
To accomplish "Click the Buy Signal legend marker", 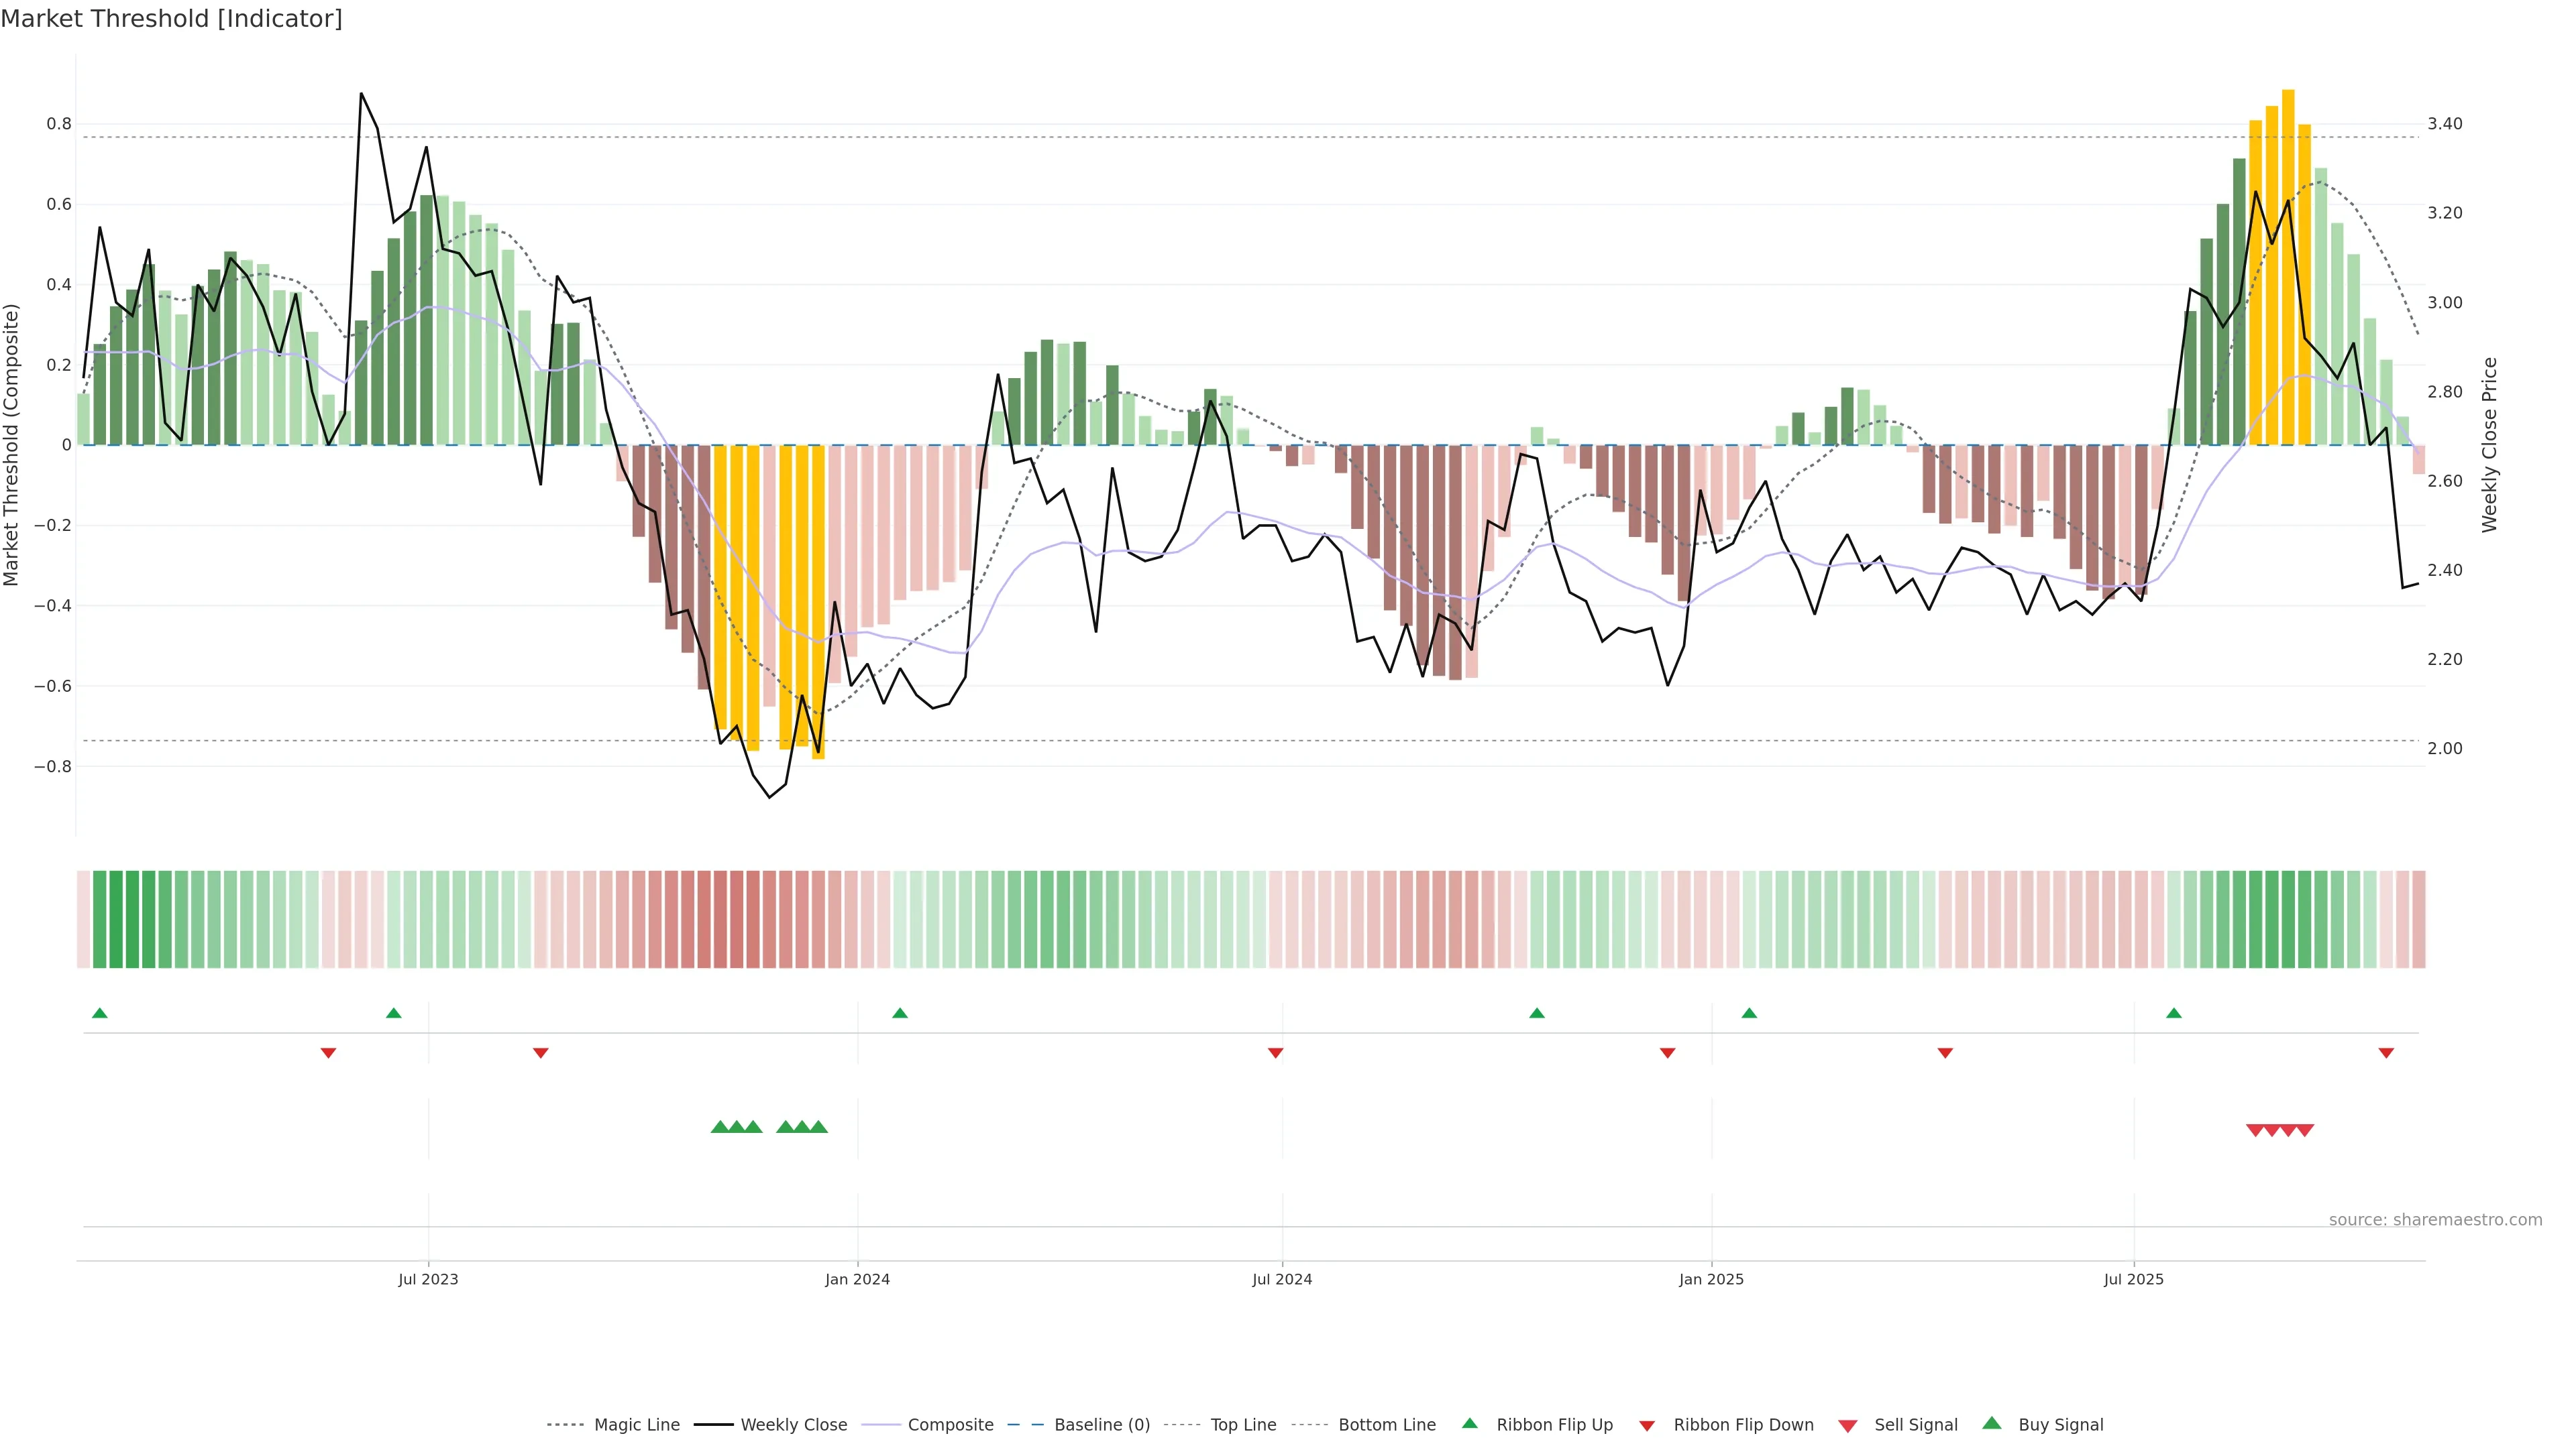I will coord(1992,1423).
